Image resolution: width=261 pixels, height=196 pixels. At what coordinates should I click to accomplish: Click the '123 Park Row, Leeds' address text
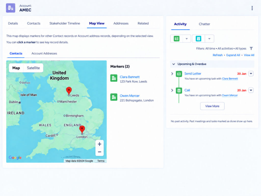click(133, 81)
